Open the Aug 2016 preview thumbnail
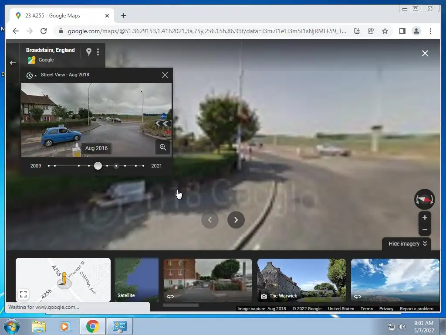Viewport: 446px width, 335px height. click(x=96, y=120)
